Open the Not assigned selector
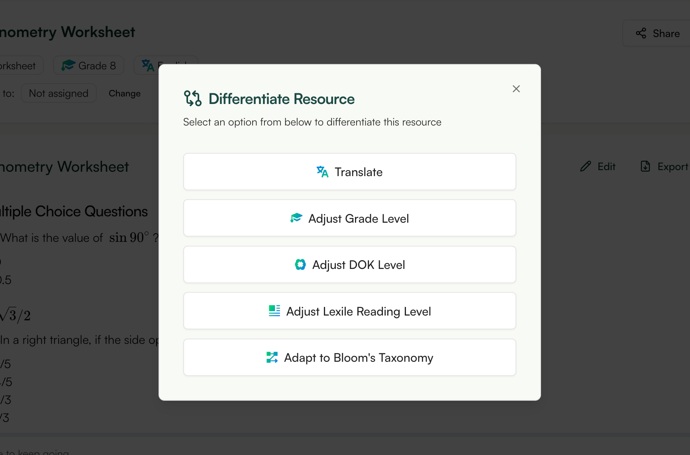 pos(59,93)
